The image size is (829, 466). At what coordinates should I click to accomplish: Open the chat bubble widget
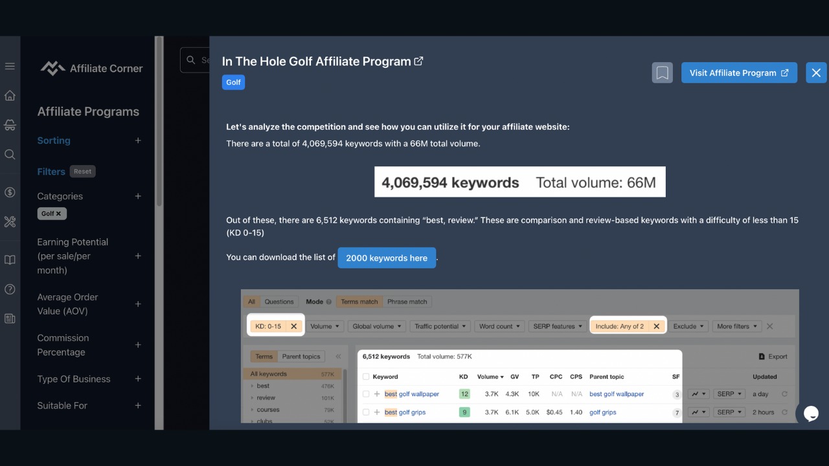[x=812, y=414]
